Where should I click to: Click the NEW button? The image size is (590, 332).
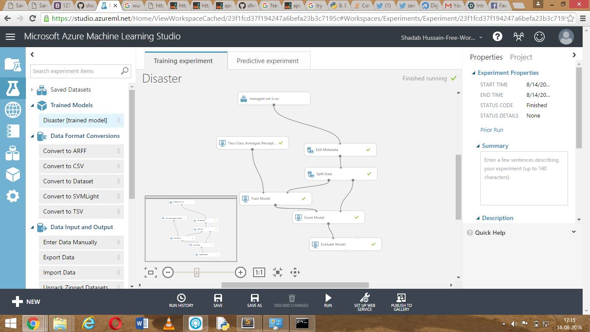tap(26, 302)
